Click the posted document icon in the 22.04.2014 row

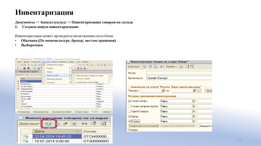click(x=25, y=136)
